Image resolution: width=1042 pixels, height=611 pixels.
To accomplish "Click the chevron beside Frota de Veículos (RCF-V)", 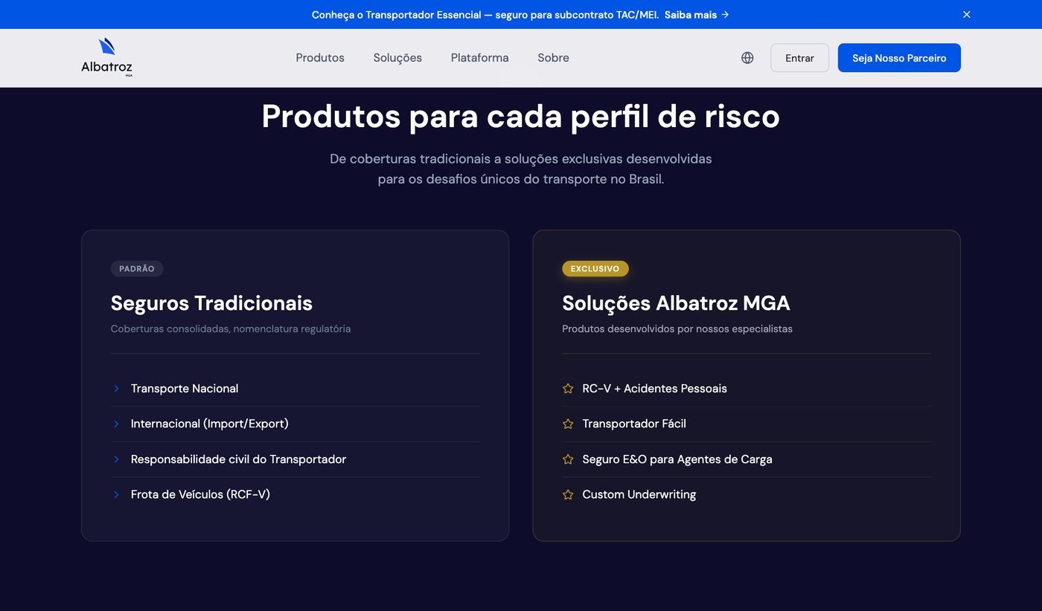I will (116, 494).
